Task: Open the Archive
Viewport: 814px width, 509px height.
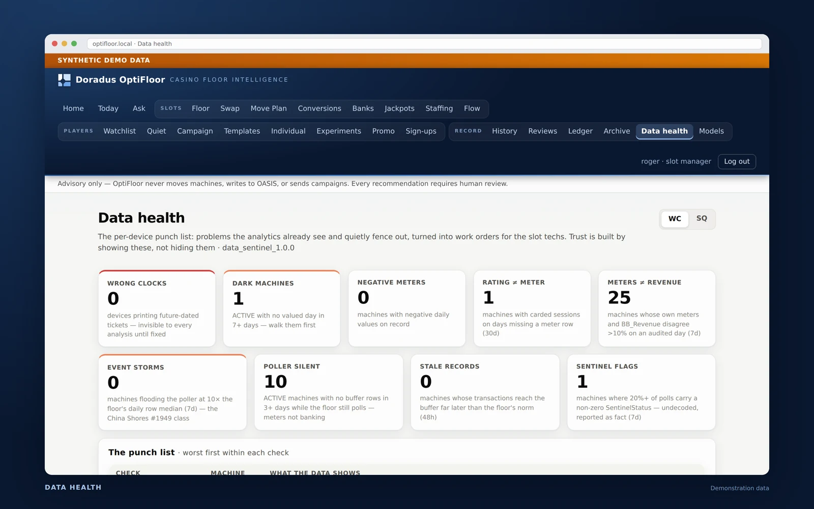Action: tap(617, 131)
